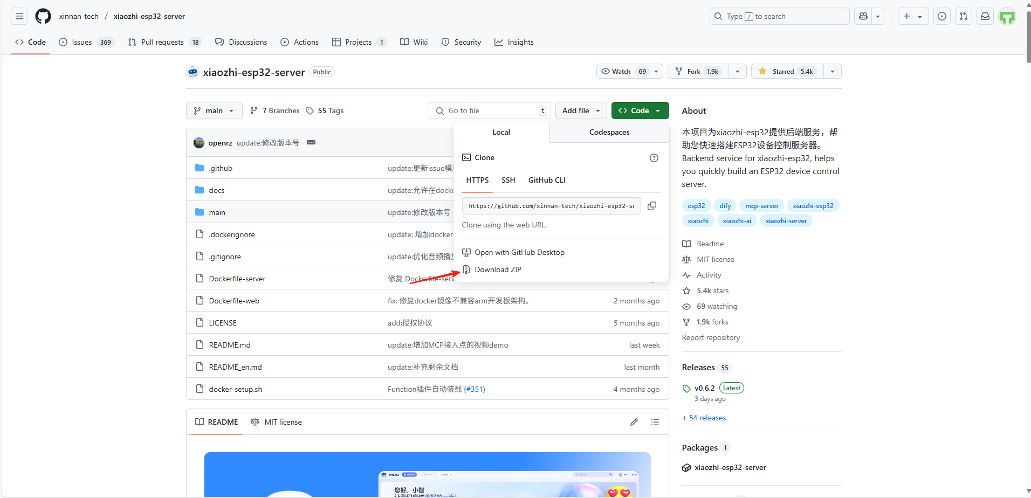Expand the Copilot dropdown arrow

click(x=878, y=16)
